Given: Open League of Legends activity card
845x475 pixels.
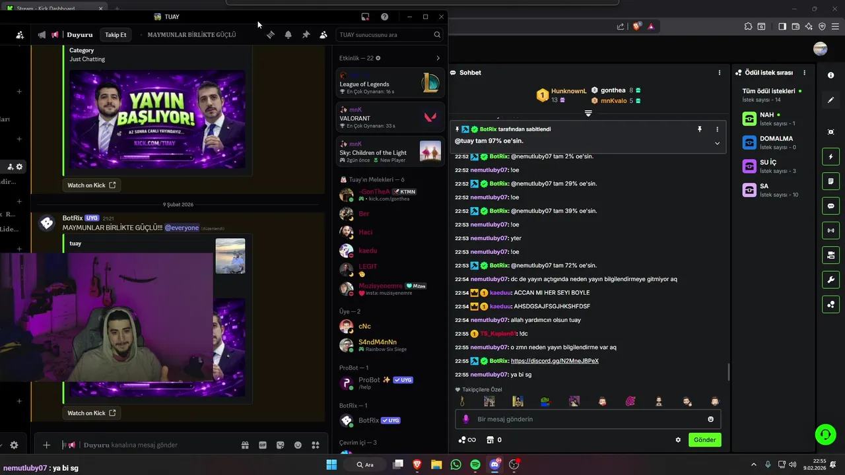Looking at the screenshot, I should tap(389, 82).
